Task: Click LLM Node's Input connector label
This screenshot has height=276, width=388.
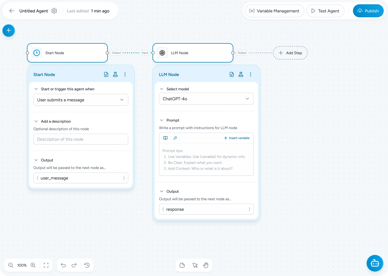Action: (145, 53)
